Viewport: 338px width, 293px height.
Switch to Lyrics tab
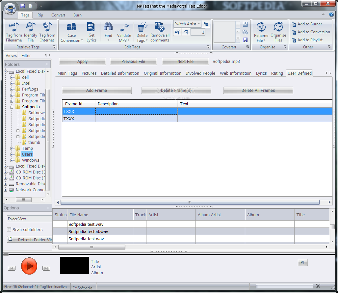261,73
